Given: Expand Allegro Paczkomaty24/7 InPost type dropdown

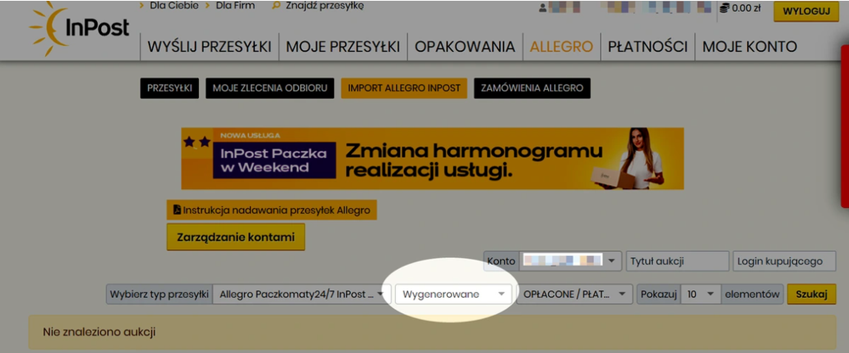Looking at the screenshot, I should coord(302,294).
